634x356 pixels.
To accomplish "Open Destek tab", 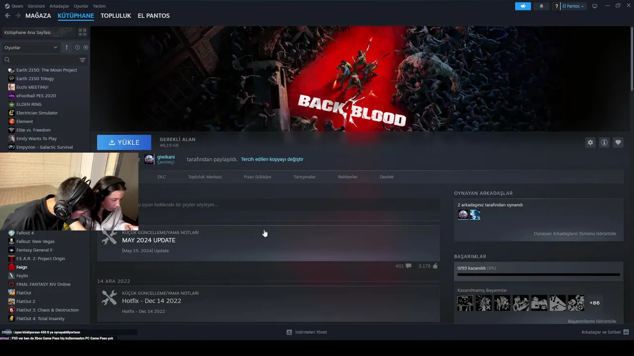I will tap(387, 177).
